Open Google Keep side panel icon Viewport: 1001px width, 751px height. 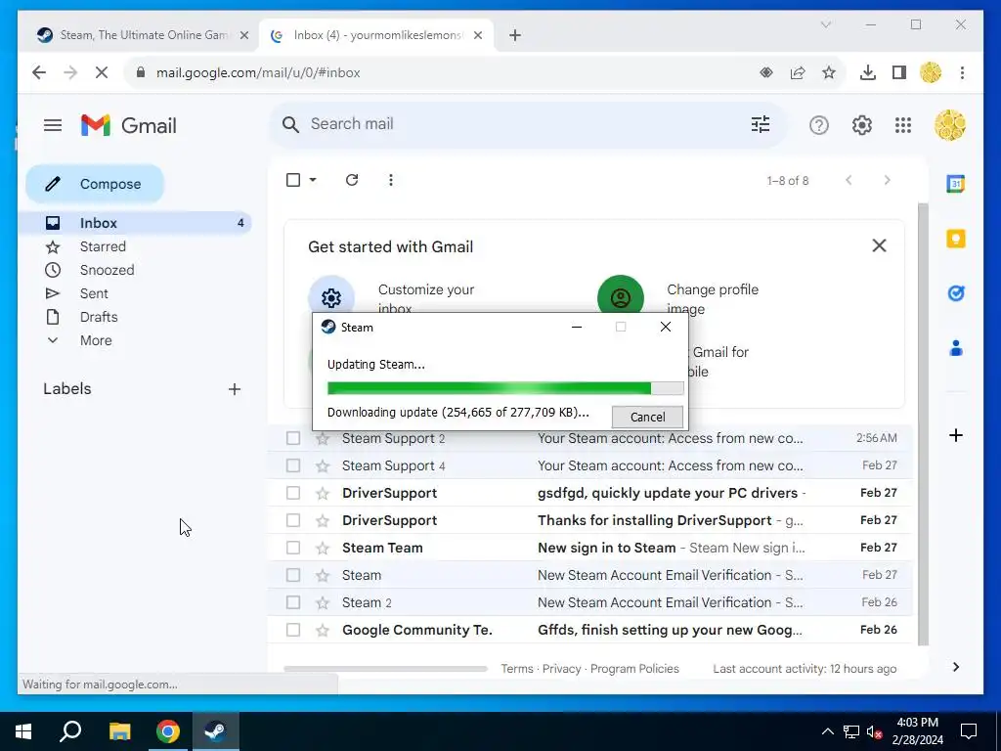point(956,239)
